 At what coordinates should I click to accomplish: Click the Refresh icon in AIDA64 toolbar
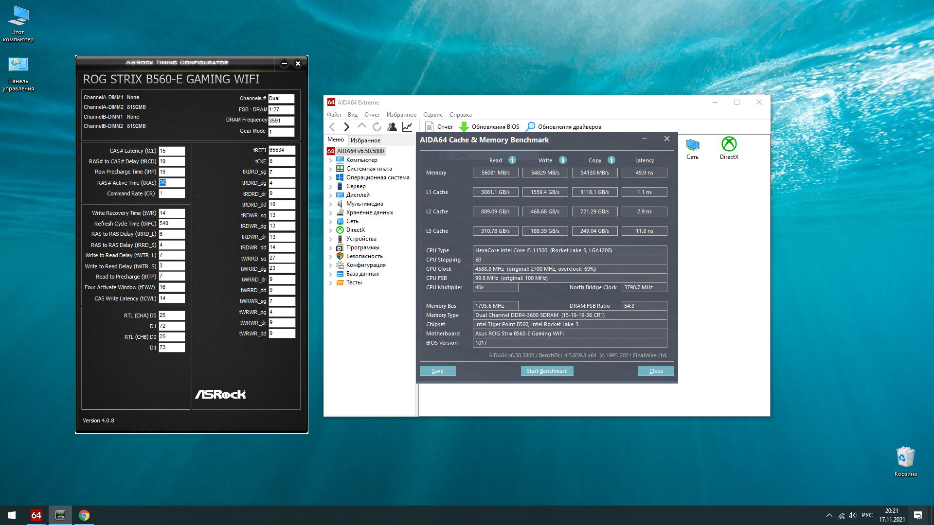point(377,127)
